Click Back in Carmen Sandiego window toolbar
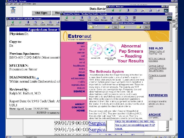Image resolution: width=184 pixels, height=138 pixels. click(x=13, y=23)
